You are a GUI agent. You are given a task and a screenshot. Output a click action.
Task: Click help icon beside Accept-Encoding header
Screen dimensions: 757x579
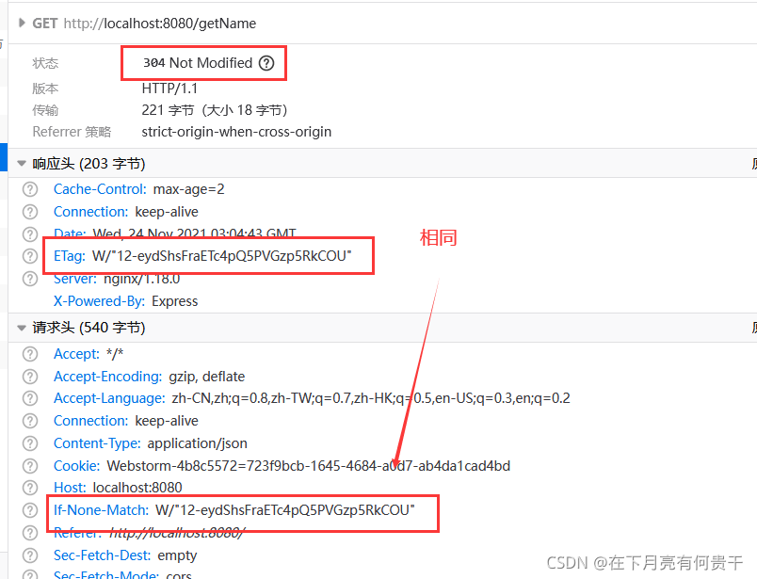pos(30,377)
